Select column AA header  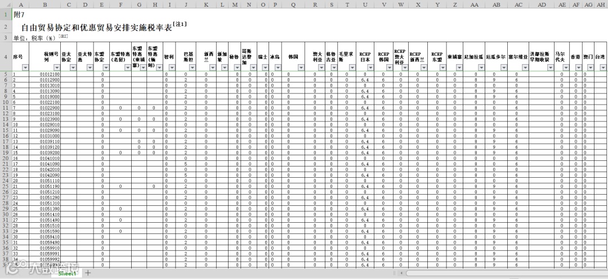[474, 4]
